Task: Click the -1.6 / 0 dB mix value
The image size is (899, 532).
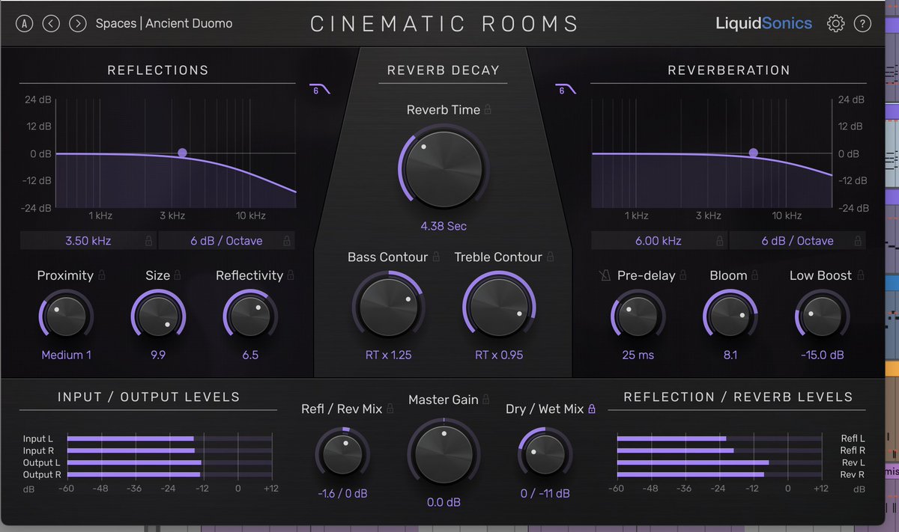Action: 342,493
